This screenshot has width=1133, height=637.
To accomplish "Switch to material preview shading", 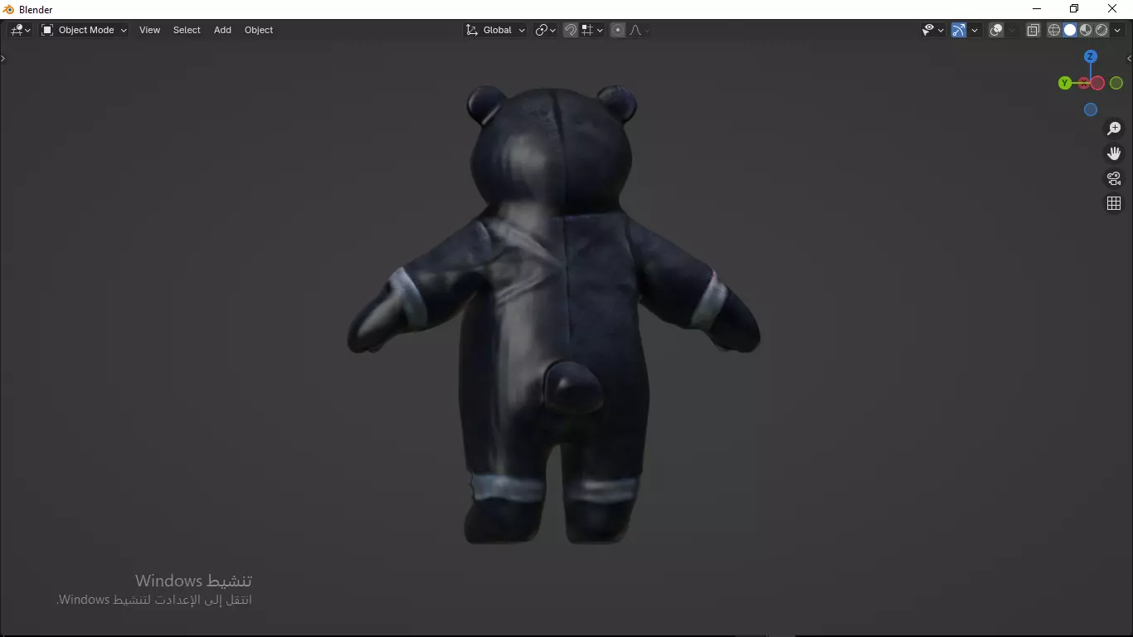I will click(1086, 30).
